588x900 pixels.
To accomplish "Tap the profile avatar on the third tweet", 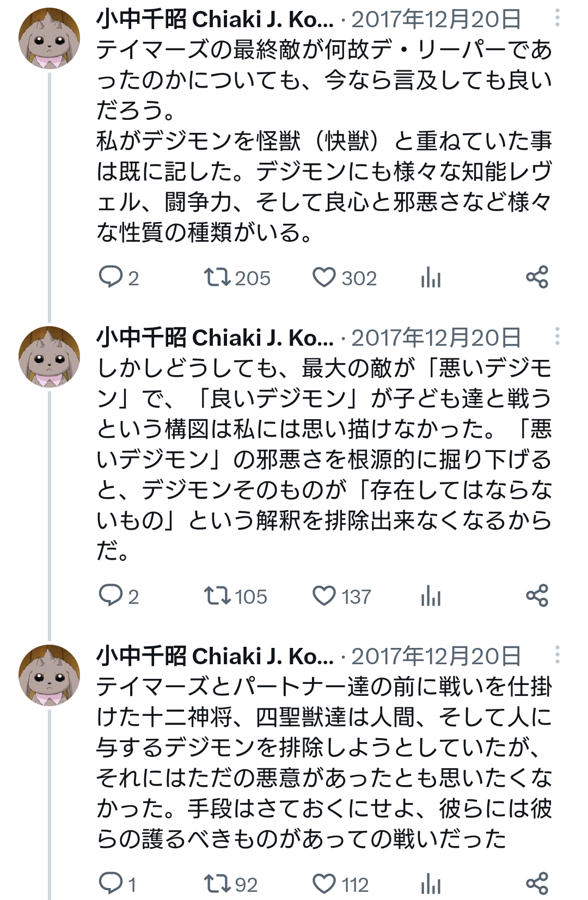I will (x=50, y=675).
